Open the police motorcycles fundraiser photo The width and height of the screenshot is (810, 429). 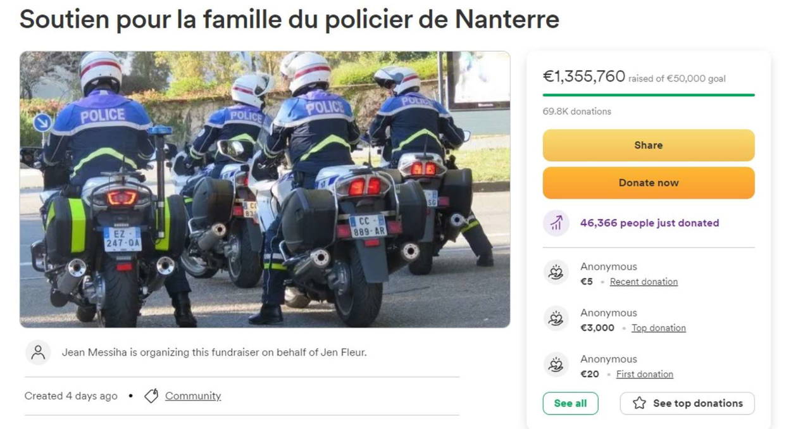point(265,189)
